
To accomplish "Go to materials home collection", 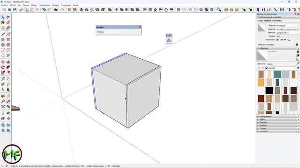I will pyautogui.click(x=266, y=68).
